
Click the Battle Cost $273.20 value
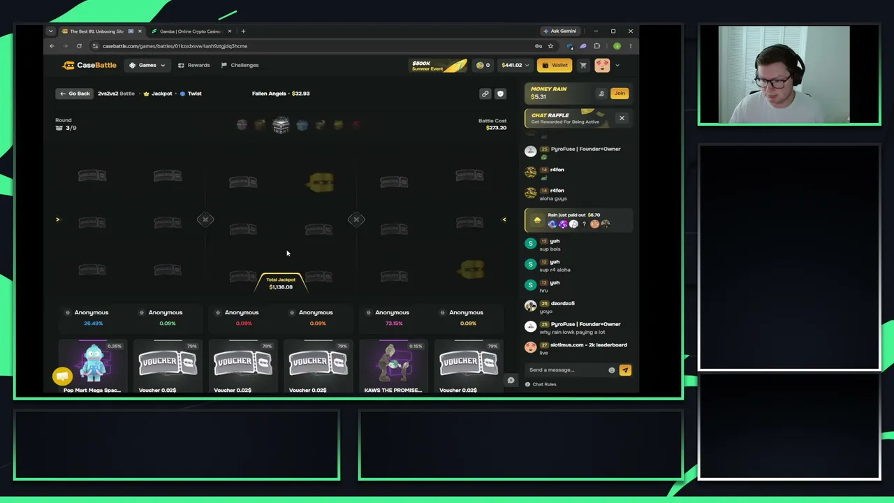[496, 128]
